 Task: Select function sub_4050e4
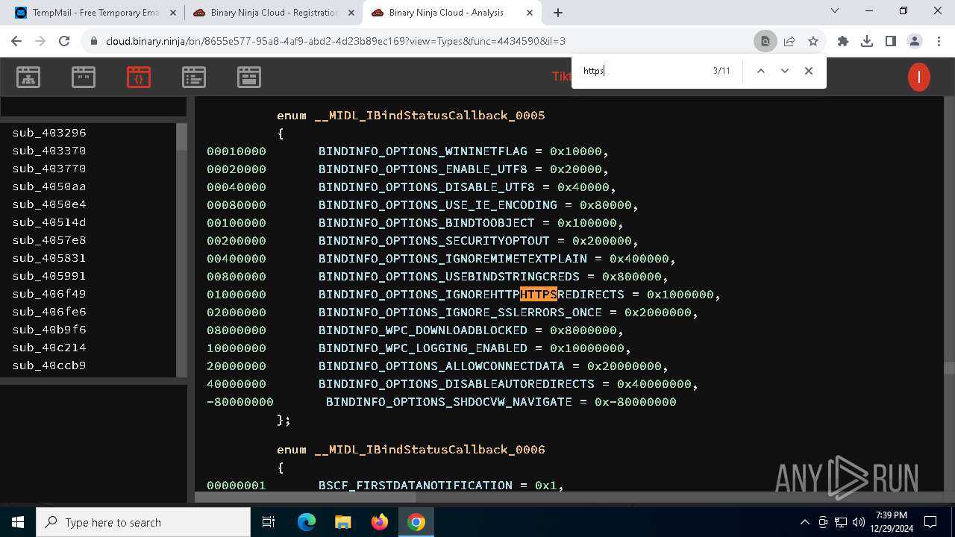click(49, 204)
